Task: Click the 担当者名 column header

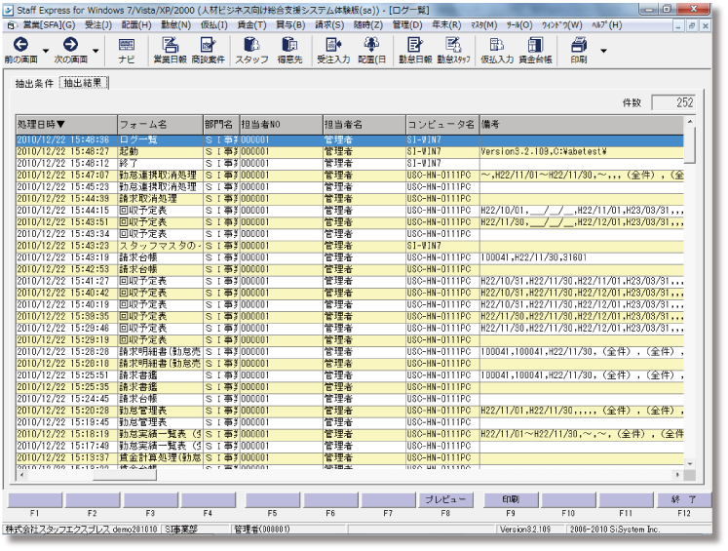Action: [x=364, y=125]
